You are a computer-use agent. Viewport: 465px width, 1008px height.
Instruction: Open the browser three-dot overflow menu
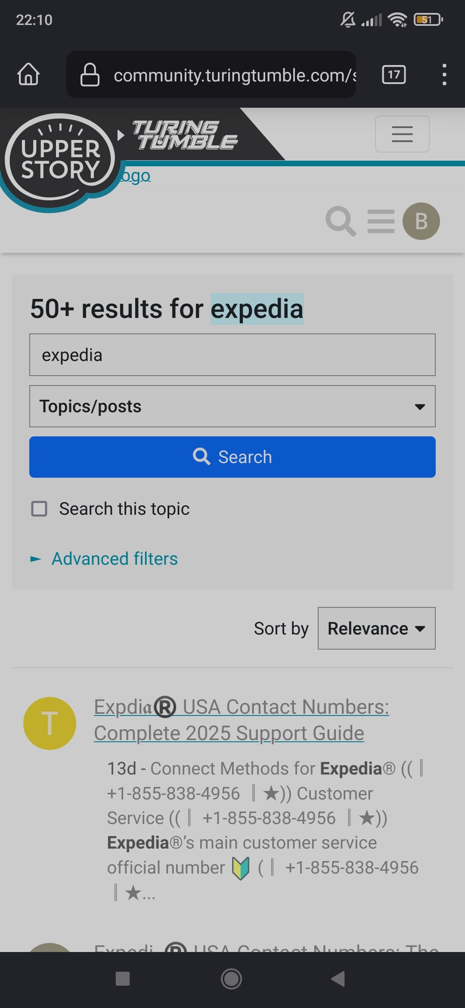click(x=444, y=75)
